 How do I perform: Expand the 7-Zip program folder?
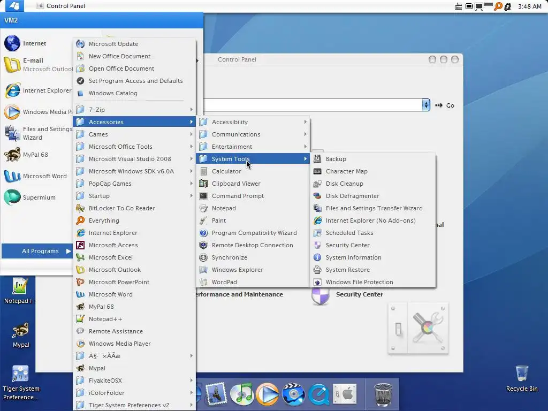[134, 110]
